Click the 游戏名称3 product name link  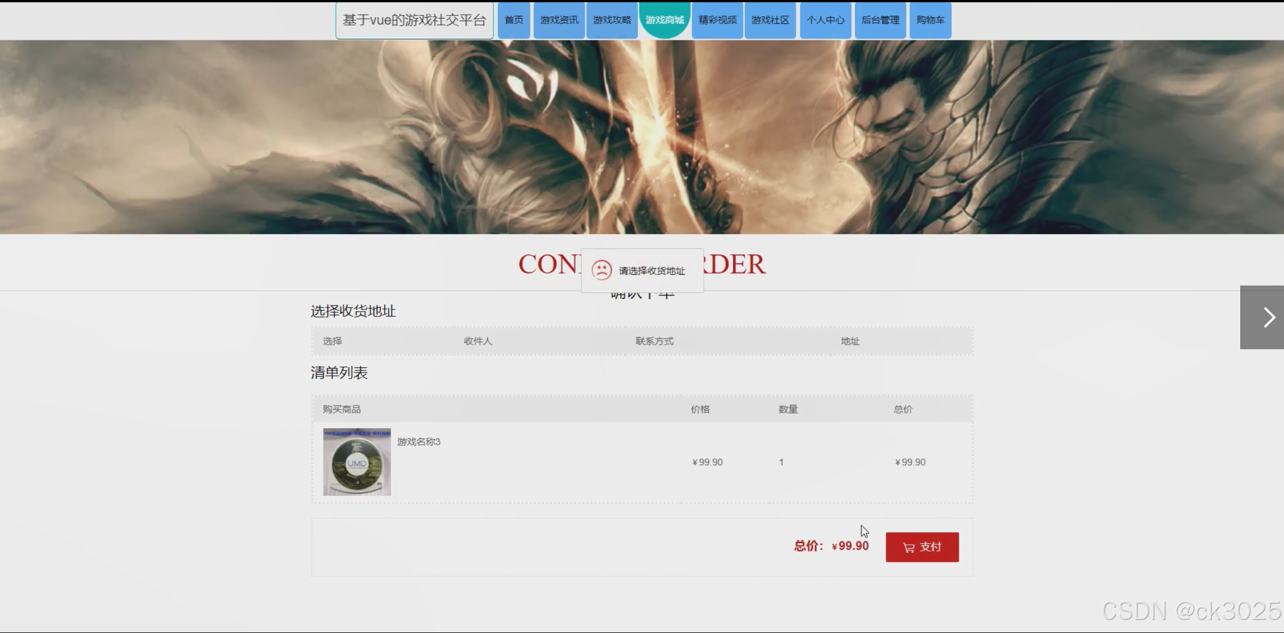click(x=420, y=441)
